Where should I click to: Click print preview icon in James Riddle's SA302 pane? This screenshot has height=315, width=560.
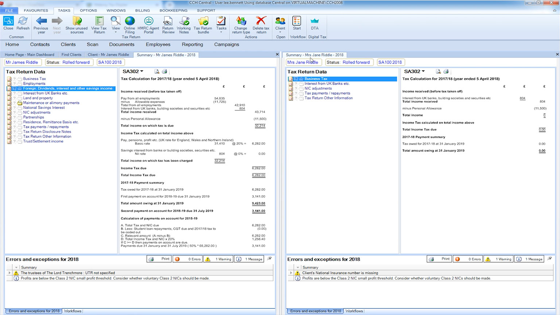tap(157, 72)
